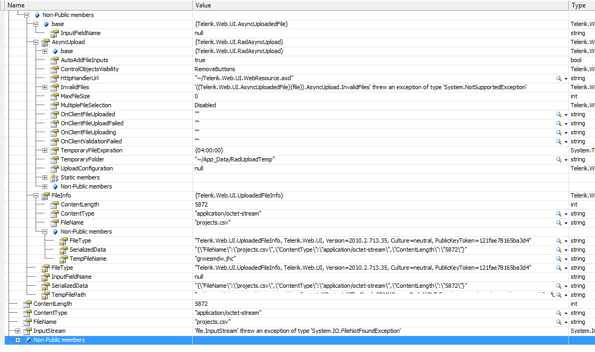Select the MultipleFileSelection row

pyautogui.click(x=300, y=105)
